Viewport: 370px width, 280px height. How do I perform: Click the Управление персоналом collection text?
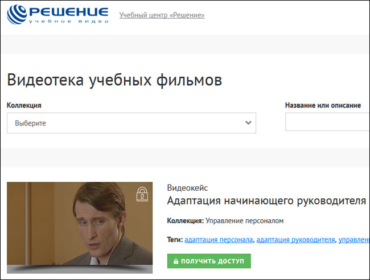(244, 221)
